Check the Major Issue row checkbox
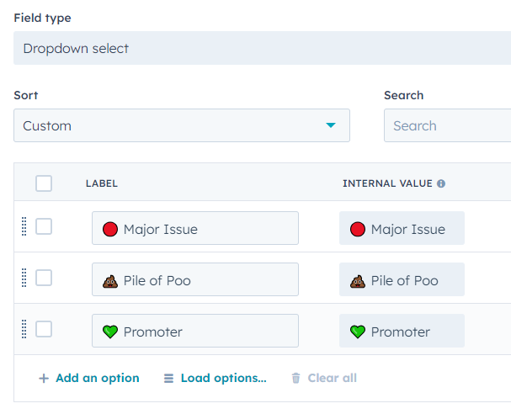511x414 pixels. click(44, 227)
